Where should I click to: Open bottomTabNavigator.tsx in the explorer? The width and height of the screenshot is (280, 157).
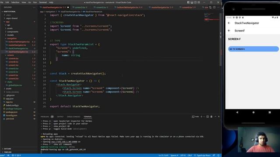pos(19,42)
